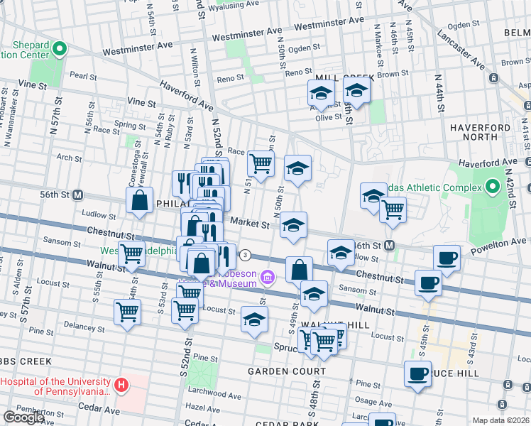Click the Google logo link
Viewport: 531px width, 426px height.
[x=23, y=417]
